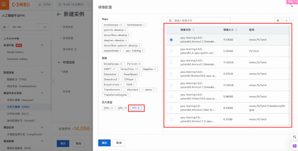Filter by TensorFlow 49 framework tag

(x=129, y=69)
